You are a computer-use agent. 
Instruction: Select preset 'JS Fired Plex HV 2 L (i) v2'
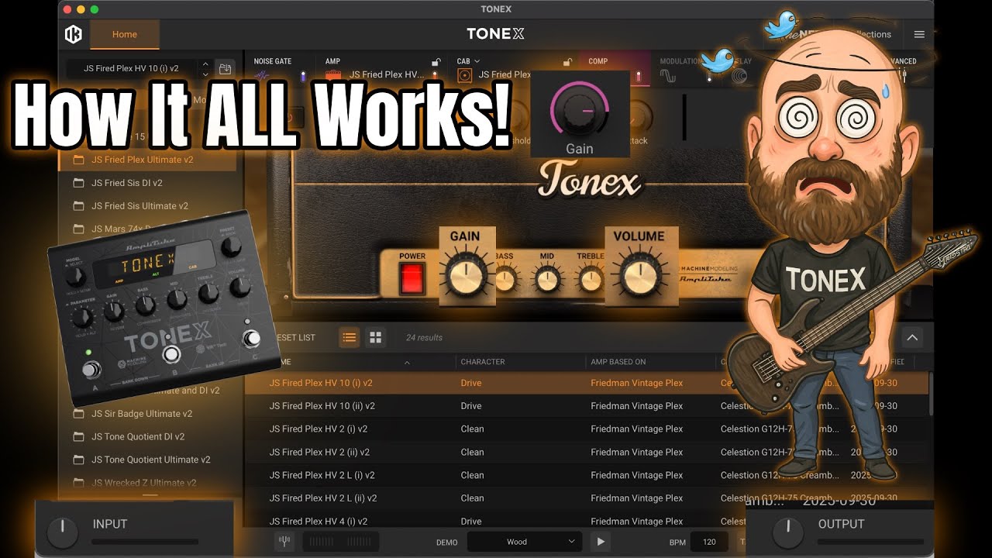point(587,475)
